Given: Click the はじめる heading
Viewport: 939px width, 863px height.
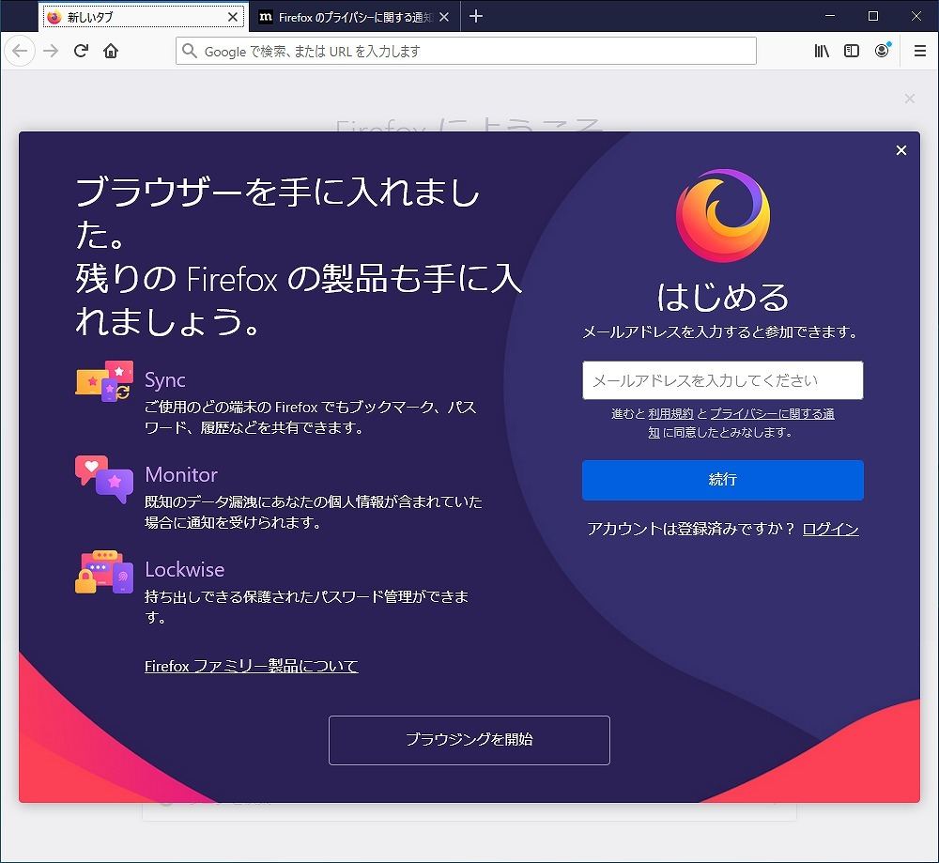Looking at the screenshot, I should (x=723, y=297).
